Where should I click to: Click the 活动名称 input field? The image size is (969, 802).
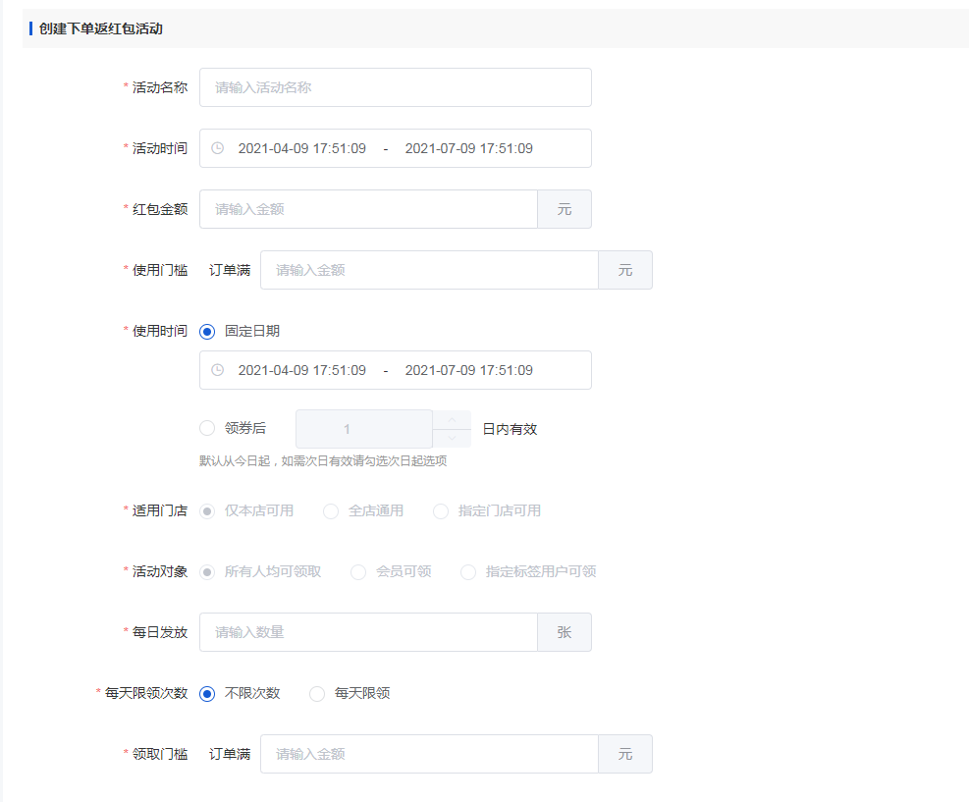pyautogui.click(x=395, y=87)
